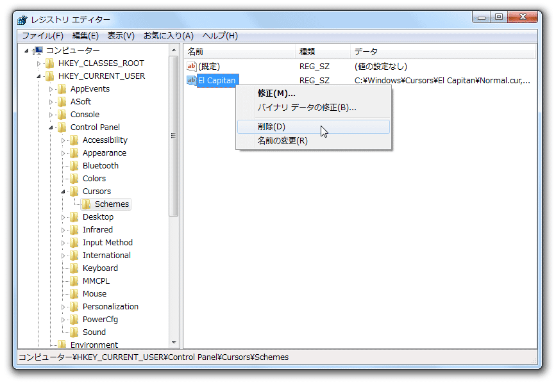Expand the Console node

point(51,115)
